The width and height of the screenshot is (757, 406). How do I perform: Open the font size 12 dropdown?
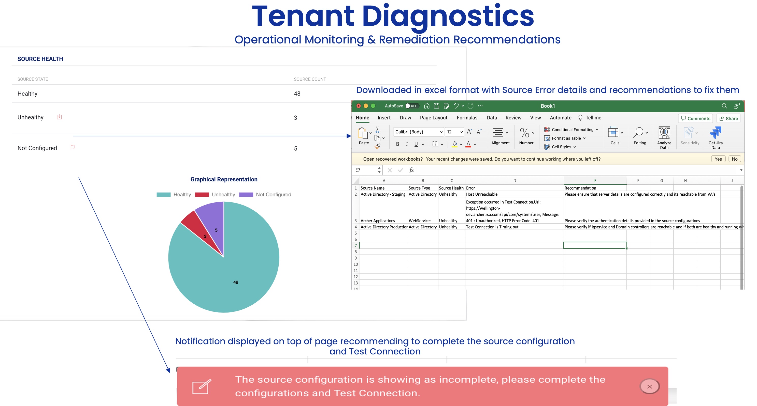pyautogui.click(x=461, y=132)
